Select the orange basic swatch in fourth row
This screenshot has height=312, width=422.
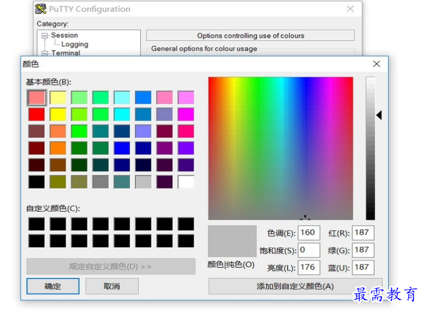point(58,148)
